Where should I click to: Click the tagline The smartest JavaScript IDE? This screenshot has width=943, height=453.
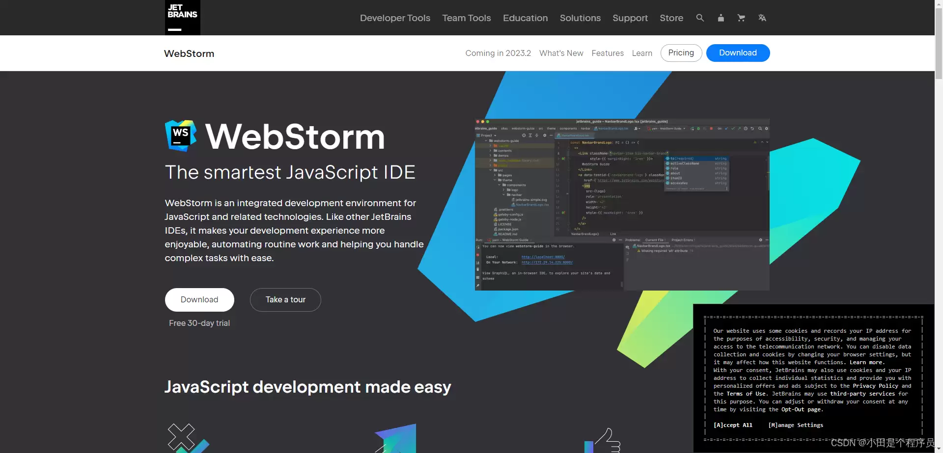point(290,172)
